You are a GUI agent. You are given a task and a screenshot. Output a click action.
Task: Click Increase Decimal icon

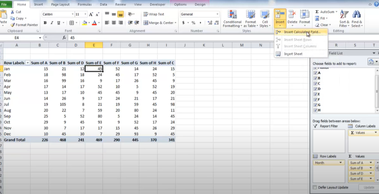[209, 23]
